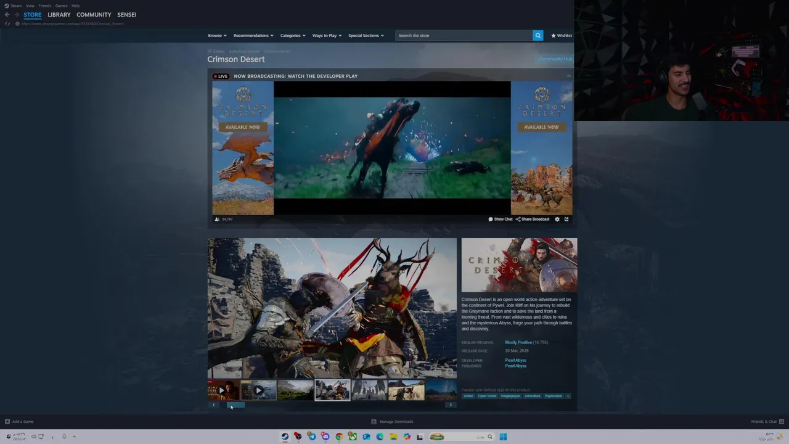The height and width of the screenshot is (444, 789).
Task: Click the store URL address bar
Action: coord(73,23)
